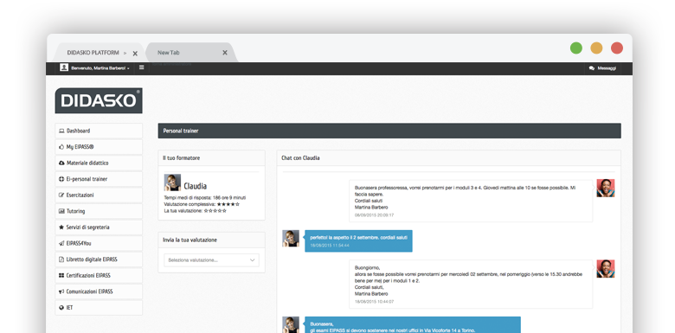675x333 pixels.
Task: Open EIPASS4You page
Action: (99, 243)
